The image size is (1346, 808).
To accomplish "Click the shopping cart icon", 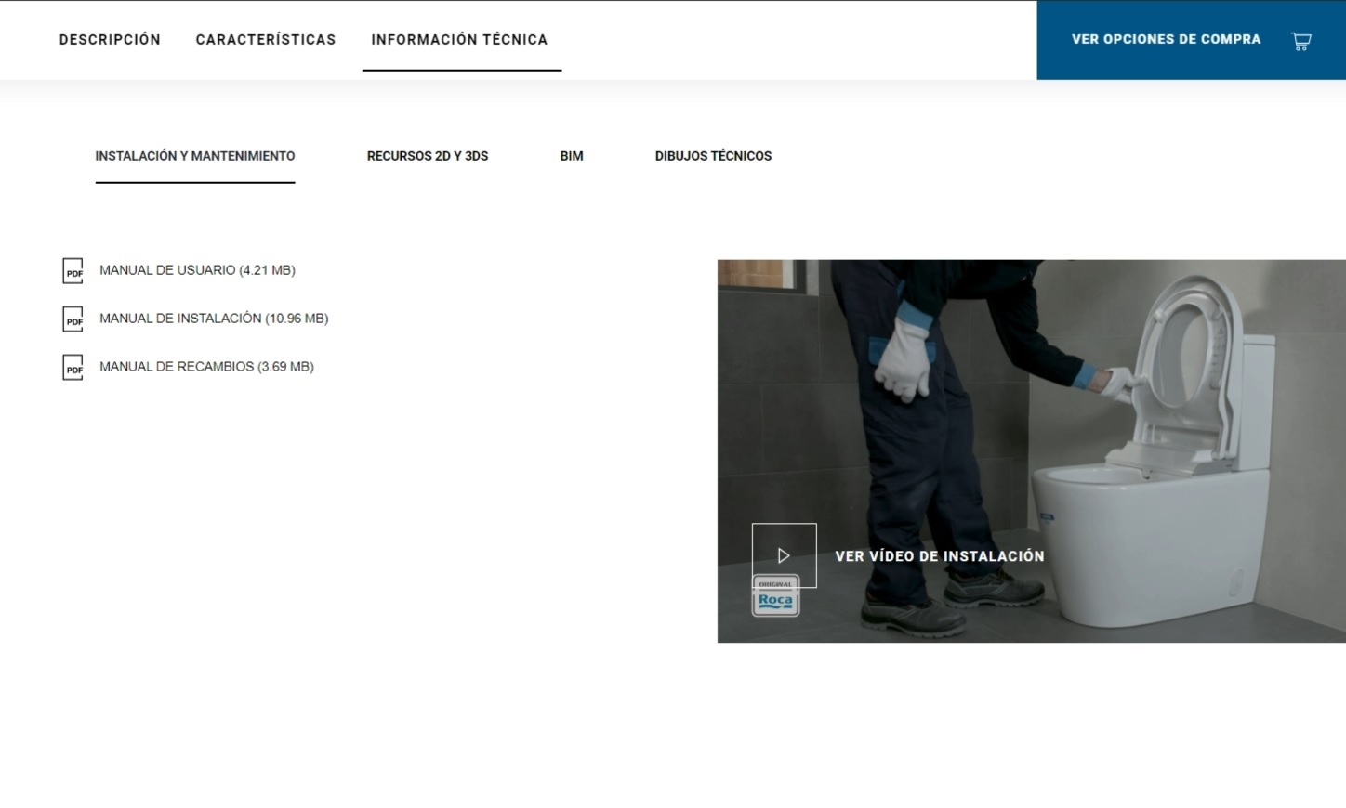I will [x=1300, y=41].
